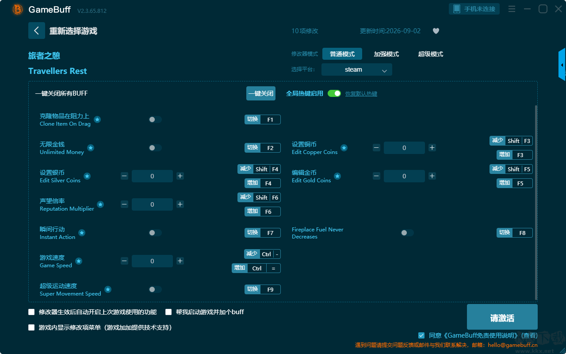Click the Edit Gold Coins value field
This screenshot has height=354, width=566.
[x=404, y=176]
